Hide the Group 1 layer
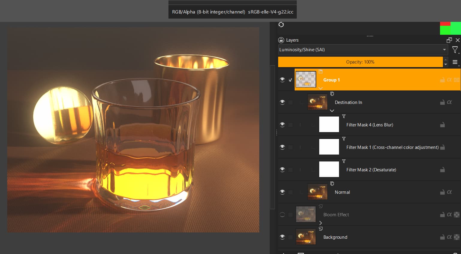The width and height of the screenshot is (461, 254). point(282,80)
